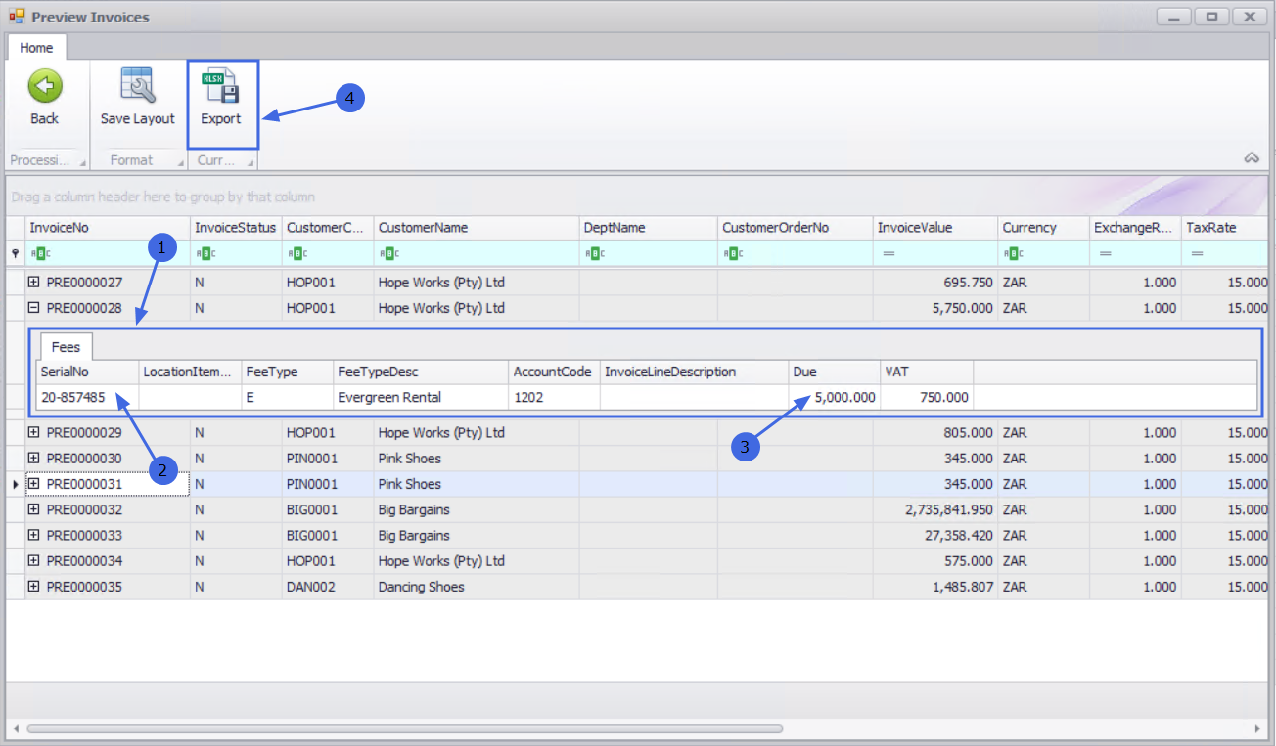Sort by the InvoiceNo column header
The height and width of the screenshot is (746, 1276).
point(108,228)
